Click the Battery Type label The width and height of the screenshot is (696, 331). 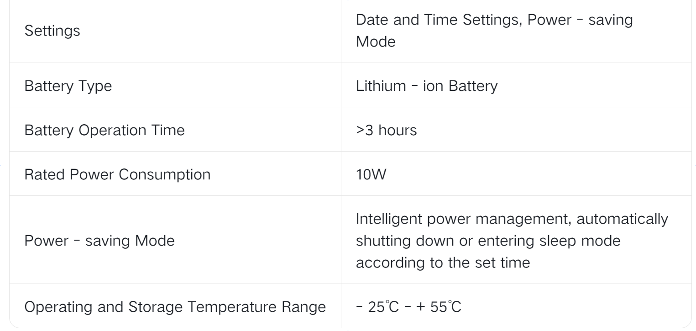point(68,85)
